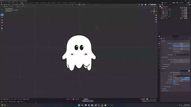Expand the Metadata panel
Image resolution: width=191 pixels, height=107 pixels.
tap(164, 89)
